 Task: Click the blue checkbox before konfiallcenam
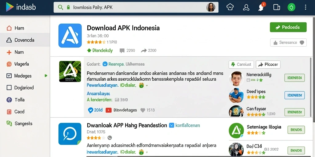click(x=172, y=125)
